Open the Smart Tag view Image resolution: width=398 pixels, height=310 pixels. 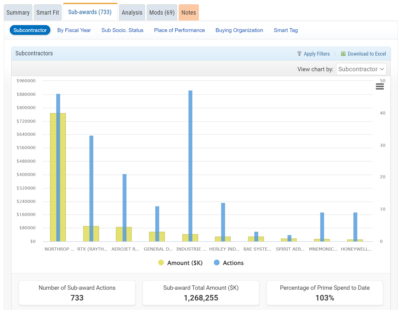tap(285, 30)
